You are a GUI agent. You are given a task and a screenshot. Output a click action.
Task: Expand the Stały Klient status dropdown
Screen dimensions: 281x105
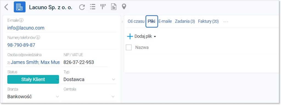[x=57, y=79]
